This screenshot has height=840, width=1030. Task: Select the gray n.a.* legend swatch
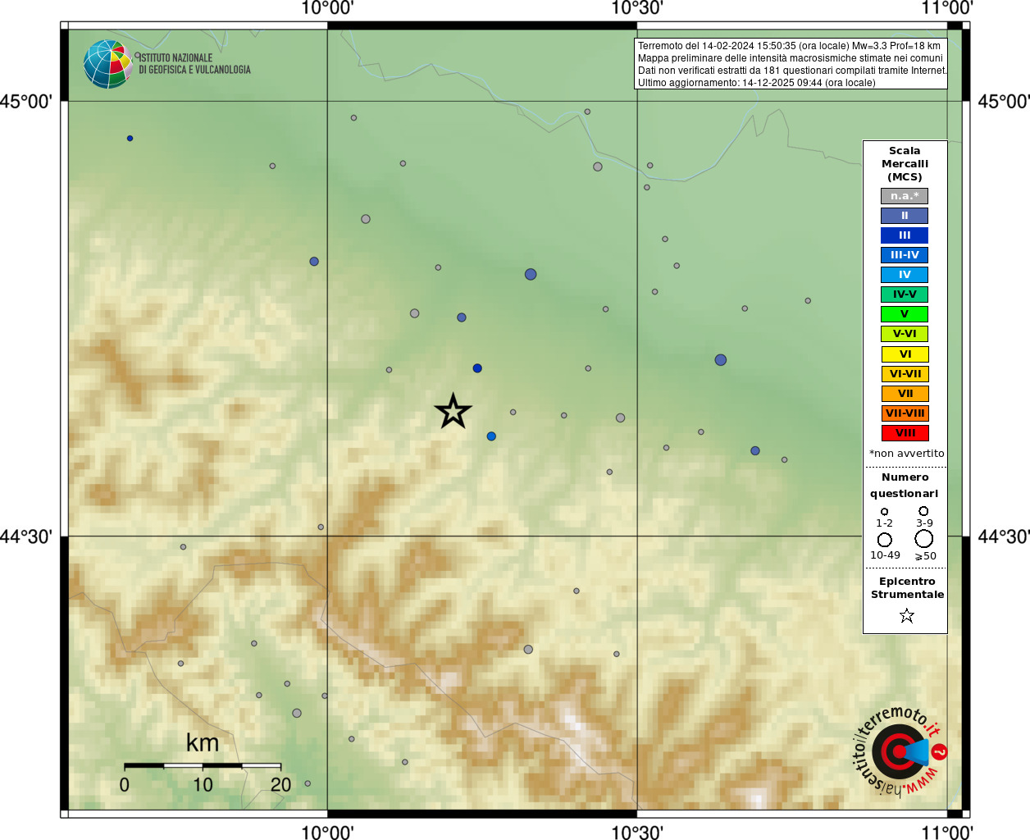tap(905, 196)
